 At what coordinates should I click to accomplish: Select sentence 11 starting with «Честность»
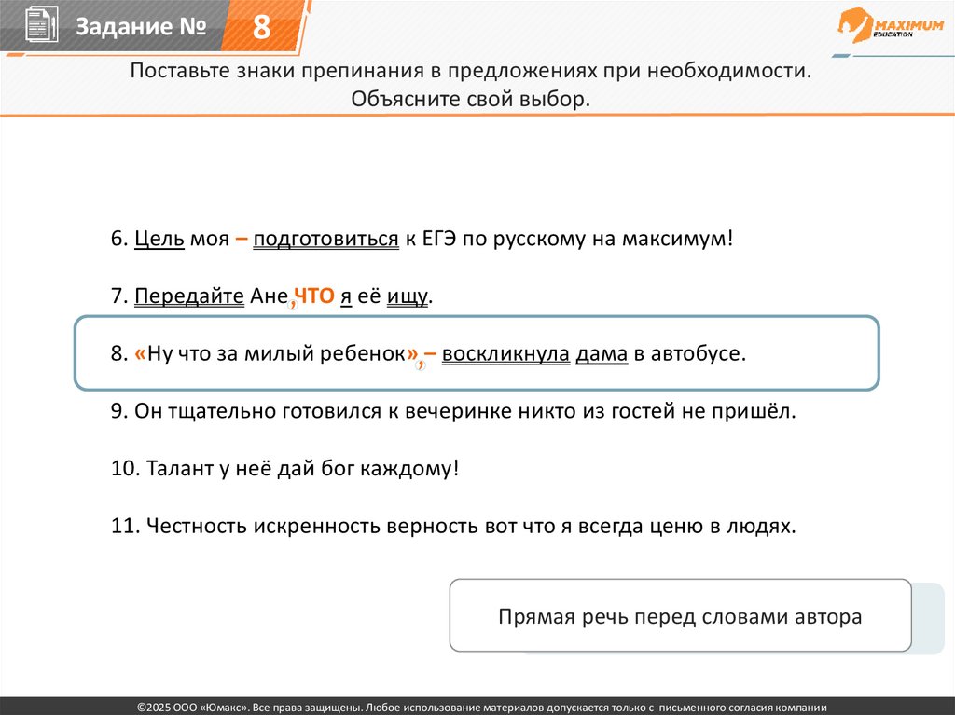[453, 526]
